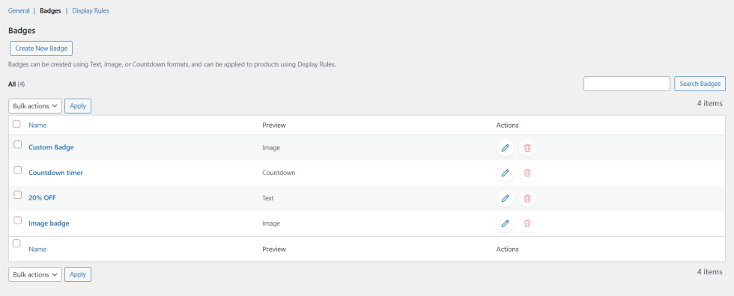Viewport: 734px width, 296px height.
Task: Click the Search Badges button
Action: pos(700,84)
